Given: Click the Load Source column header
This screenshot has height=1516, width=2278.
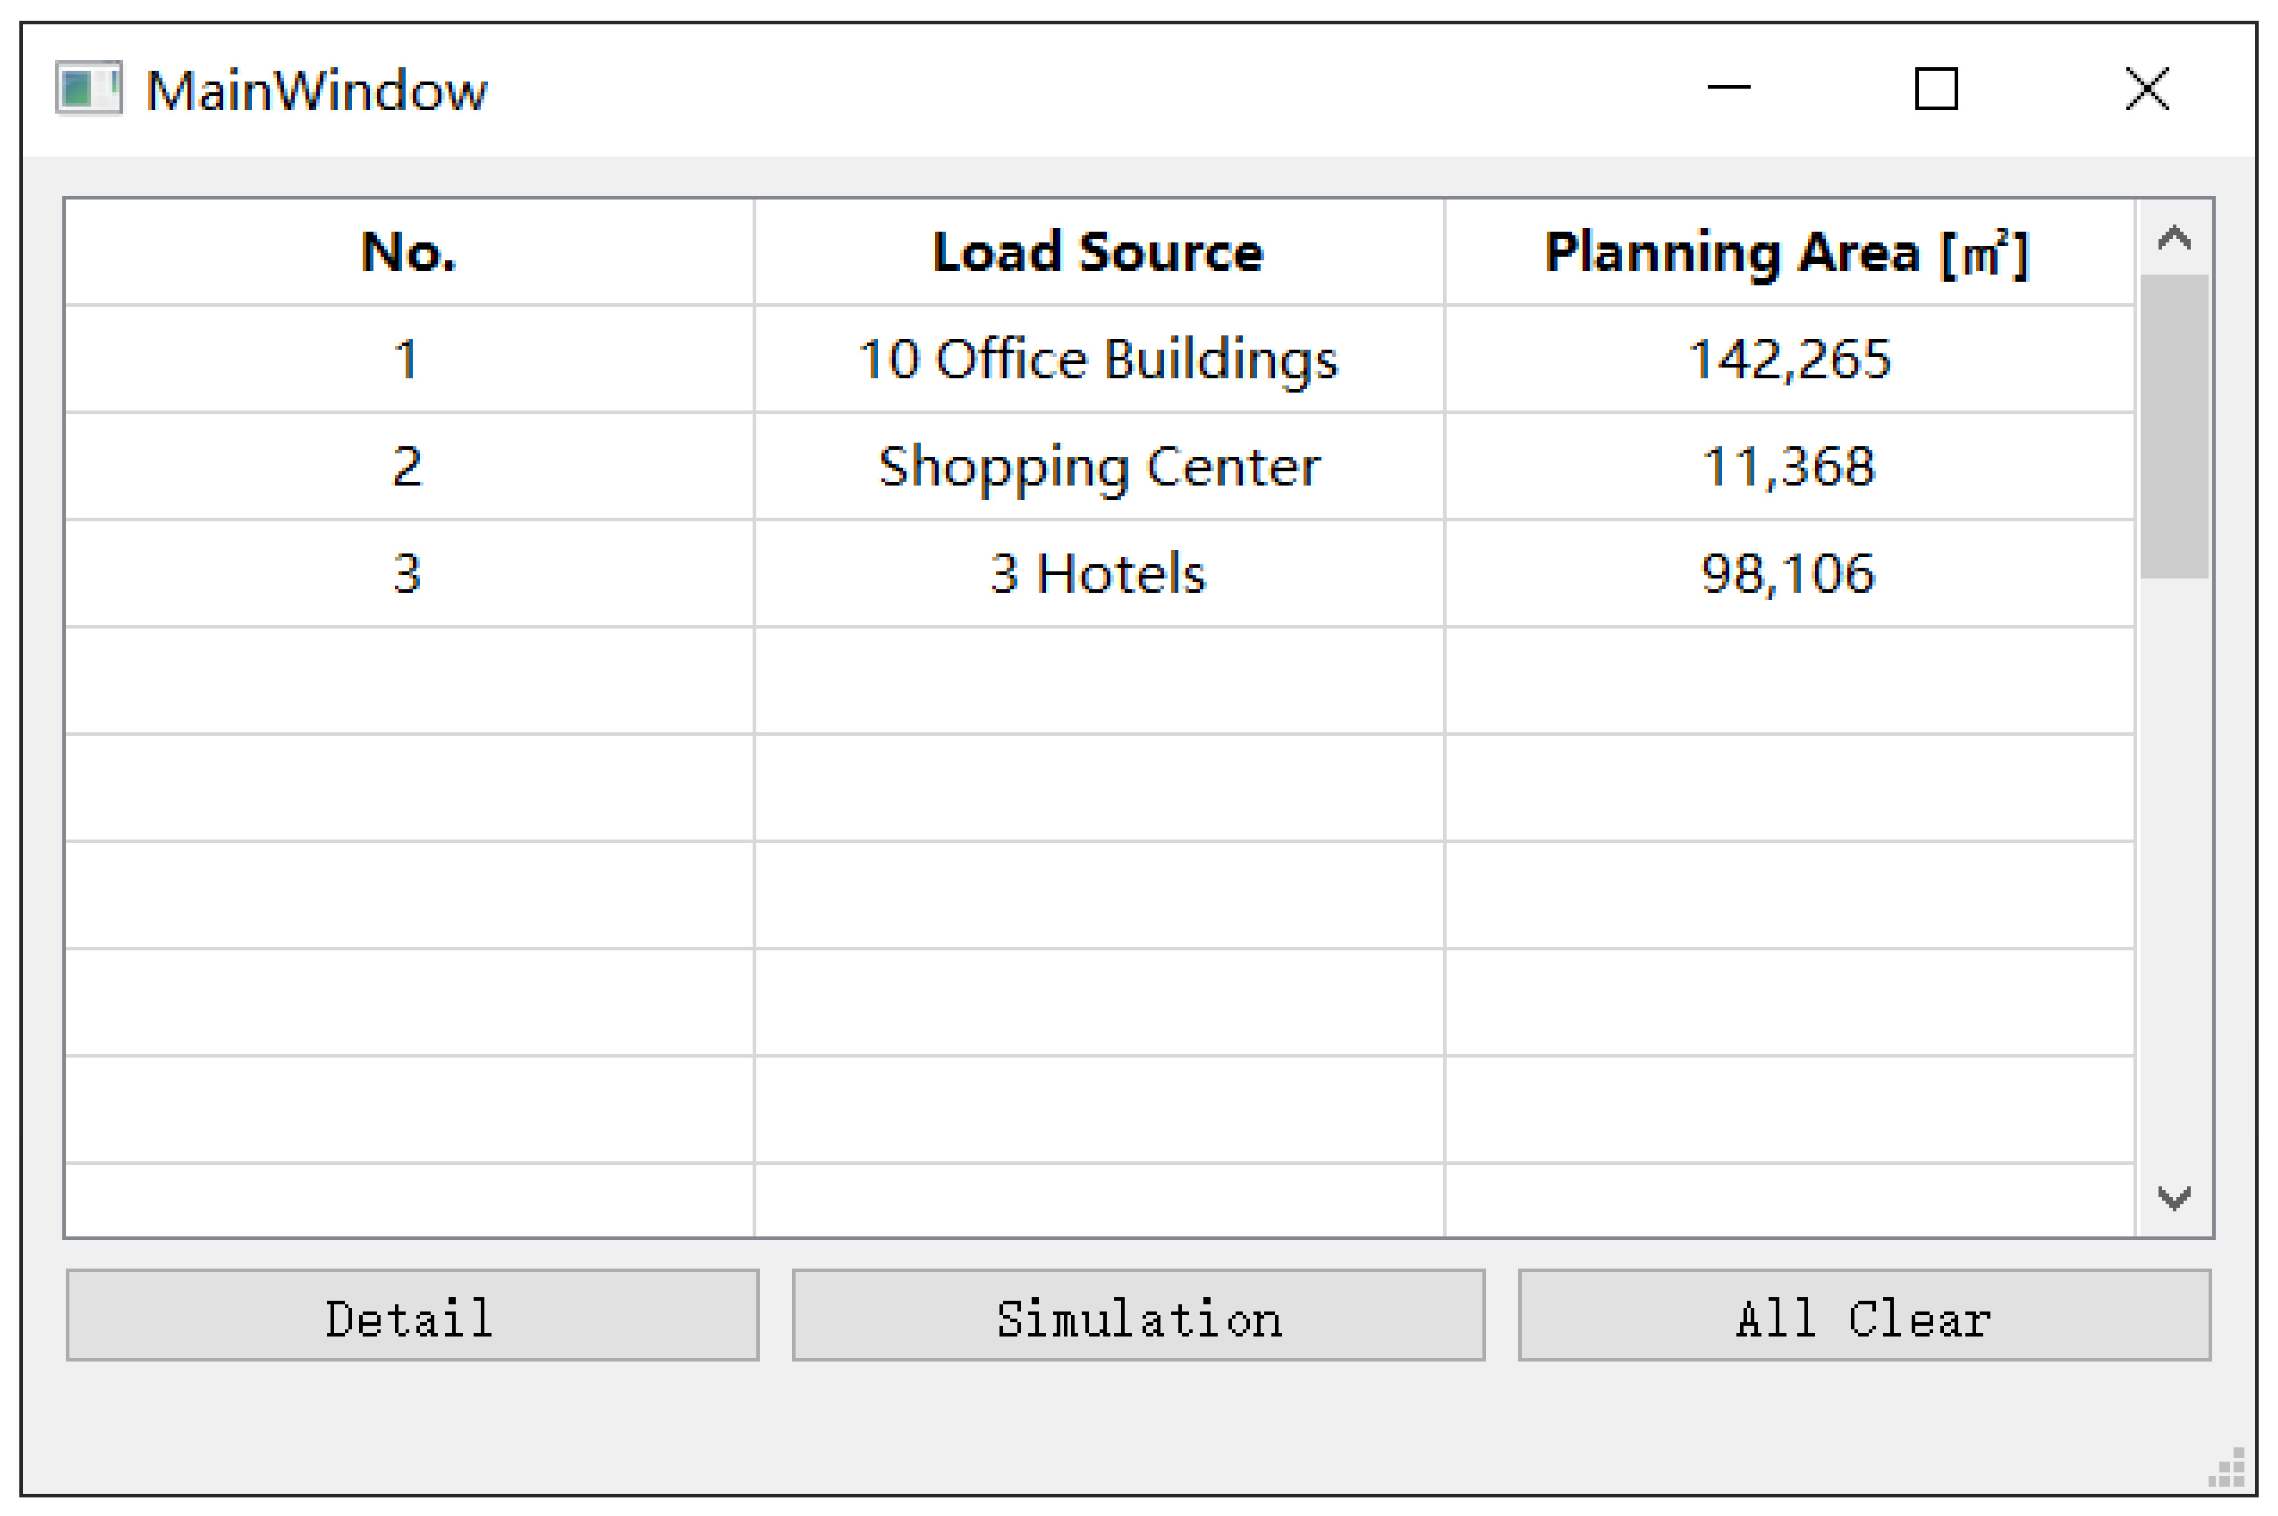Looking at the screenshot, I should click(1098, 252).
